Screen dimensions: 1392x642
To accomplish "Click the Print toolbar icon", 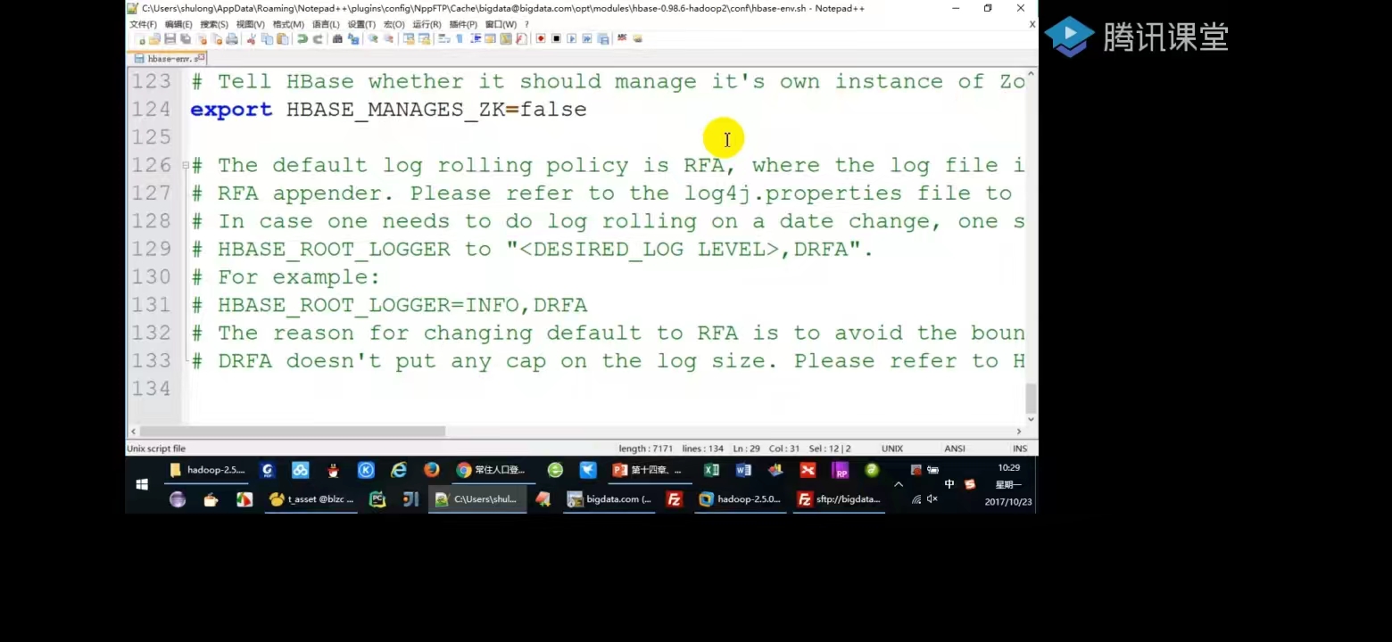I will pyautogui.click(x=232, y=38).
